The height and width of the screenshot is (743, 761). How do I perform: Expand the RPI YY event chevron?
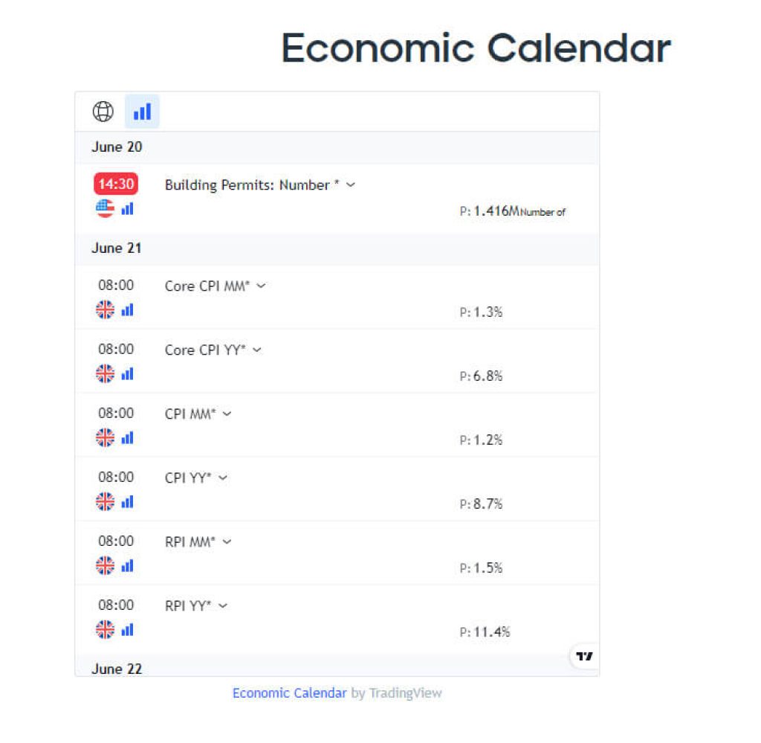(223, 606)
